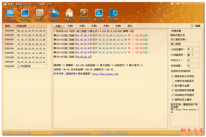Select draw row 15062902
The width and height of the screenshot is (206, 137).
pos(25,40)
